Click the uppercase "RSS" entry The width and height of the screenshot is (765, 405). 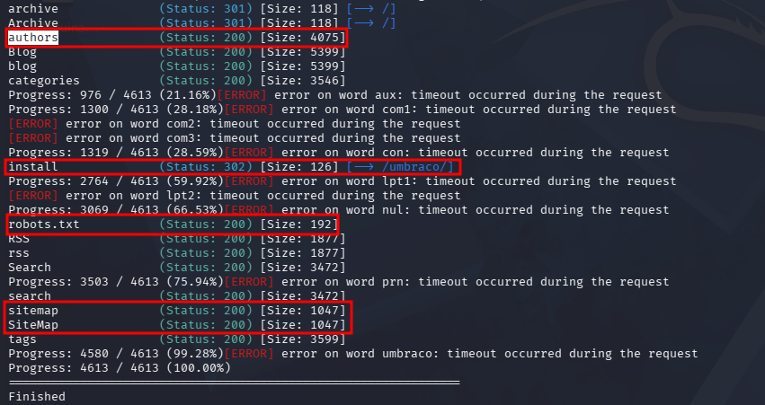pyautogui.click(x=19, y=238)
